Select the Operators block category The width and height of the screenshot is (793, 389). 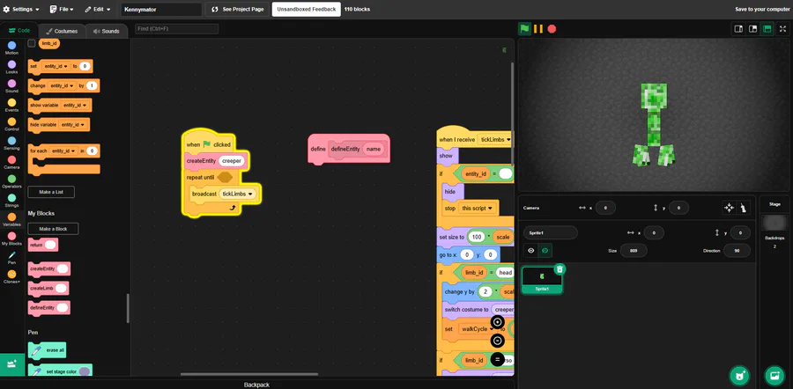[x=11, y=181]
